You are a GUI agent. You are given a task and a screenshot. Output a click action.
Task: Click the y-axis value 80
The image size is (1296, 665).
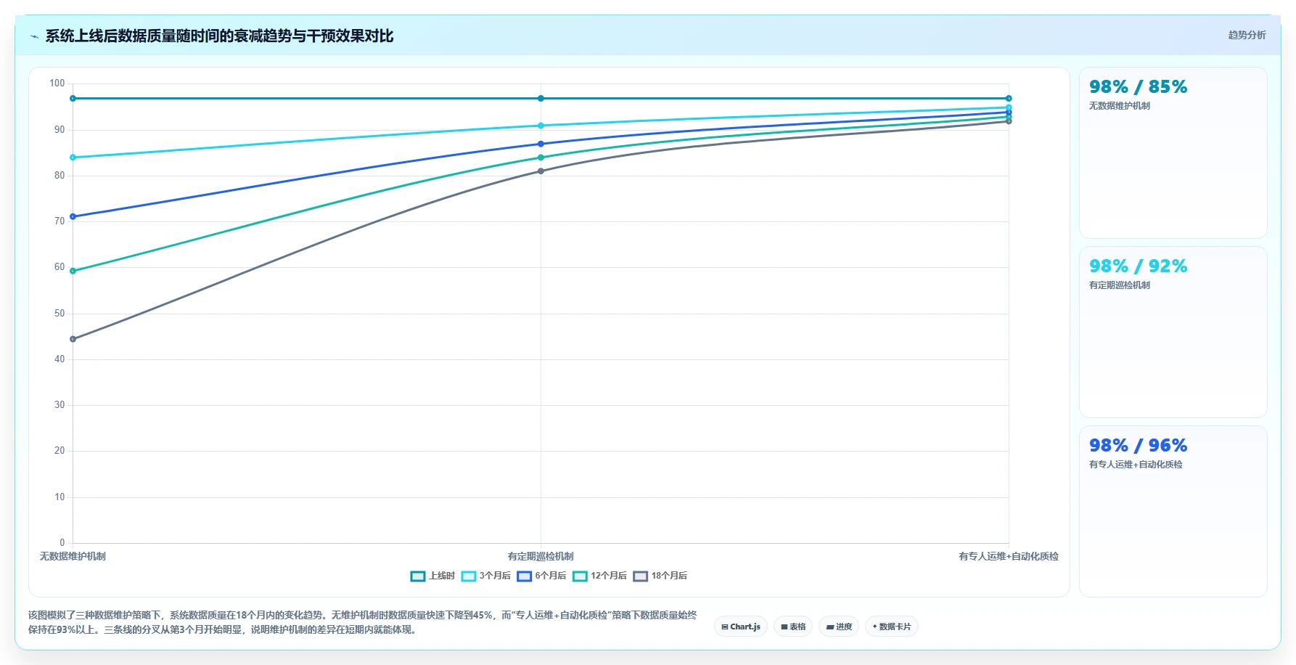tap(60, 176)
